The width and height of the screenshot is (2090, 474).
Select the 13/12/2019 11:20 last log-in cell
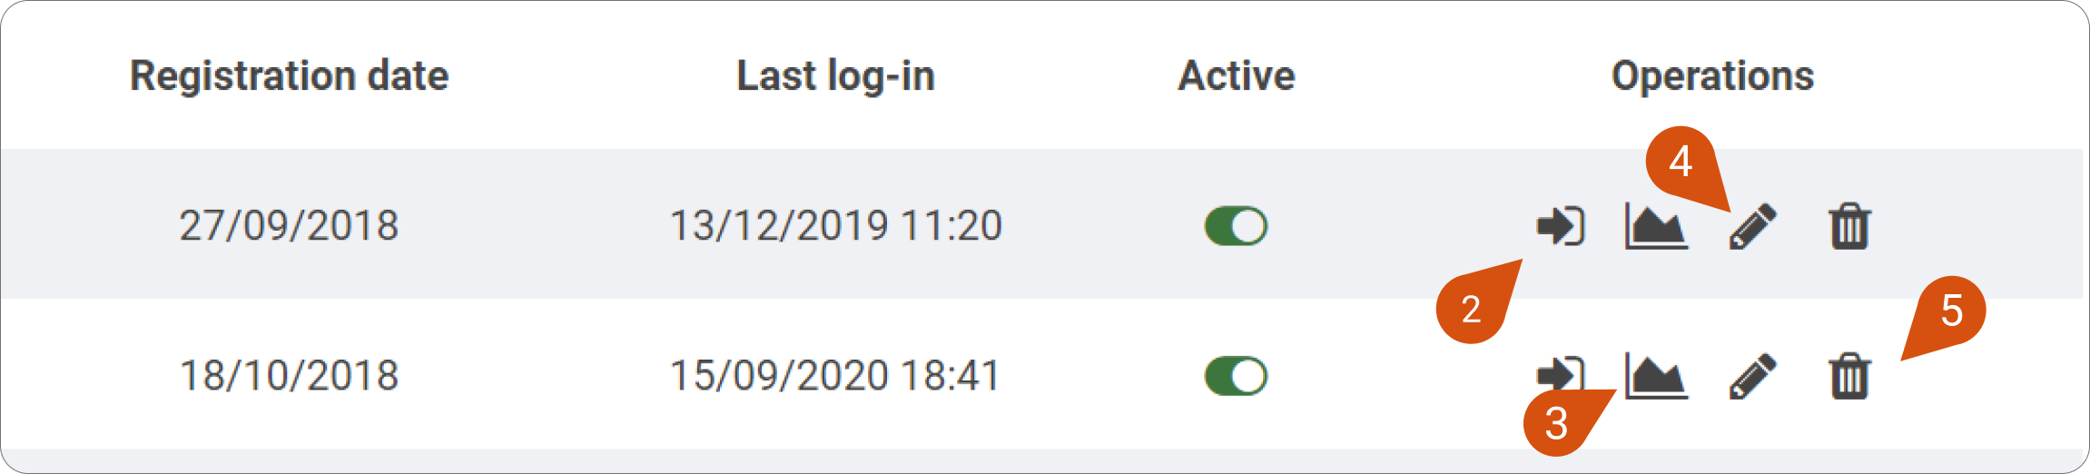pos(835,225)
